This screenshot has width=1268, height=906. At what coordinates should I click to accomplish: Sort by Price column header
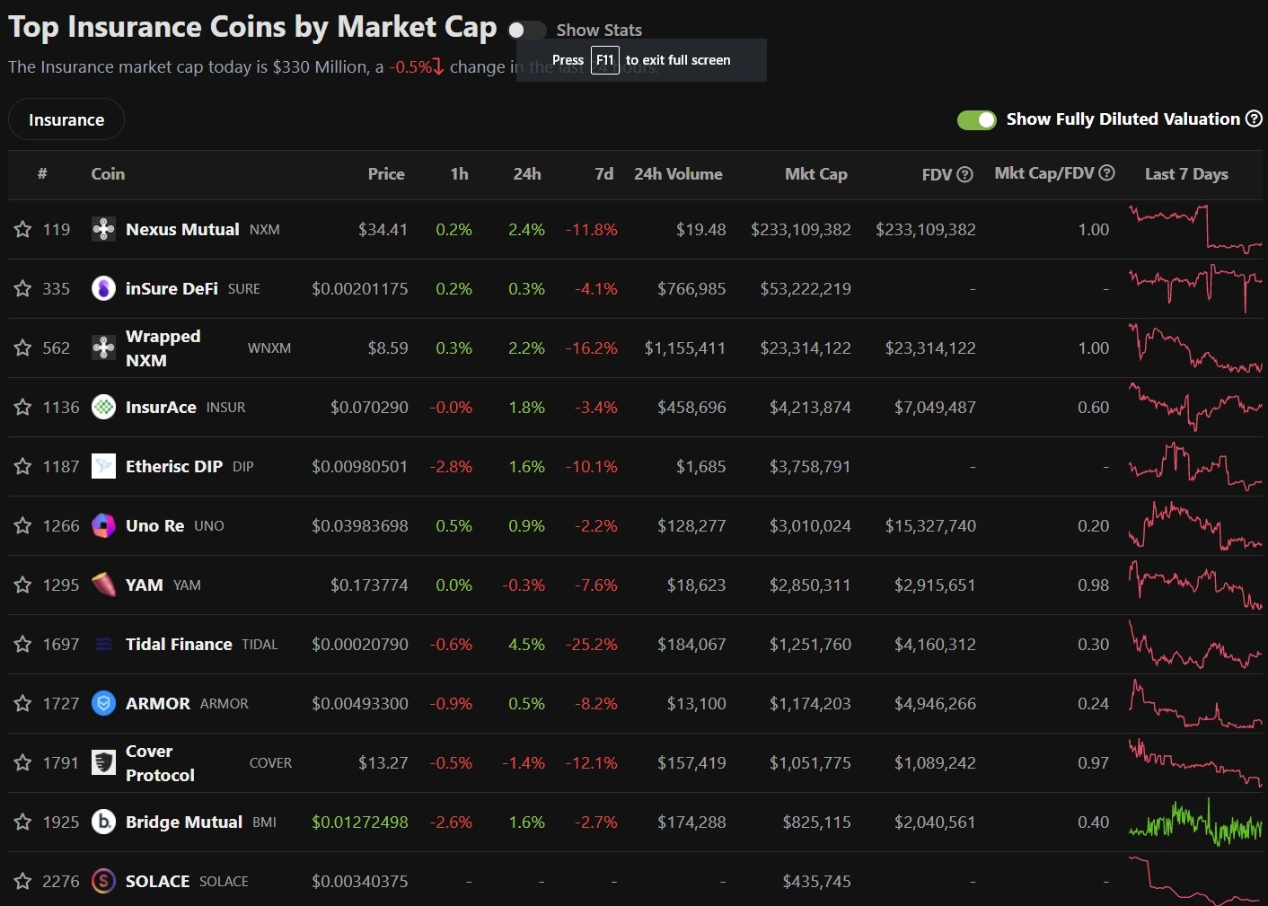pos(386,174)
